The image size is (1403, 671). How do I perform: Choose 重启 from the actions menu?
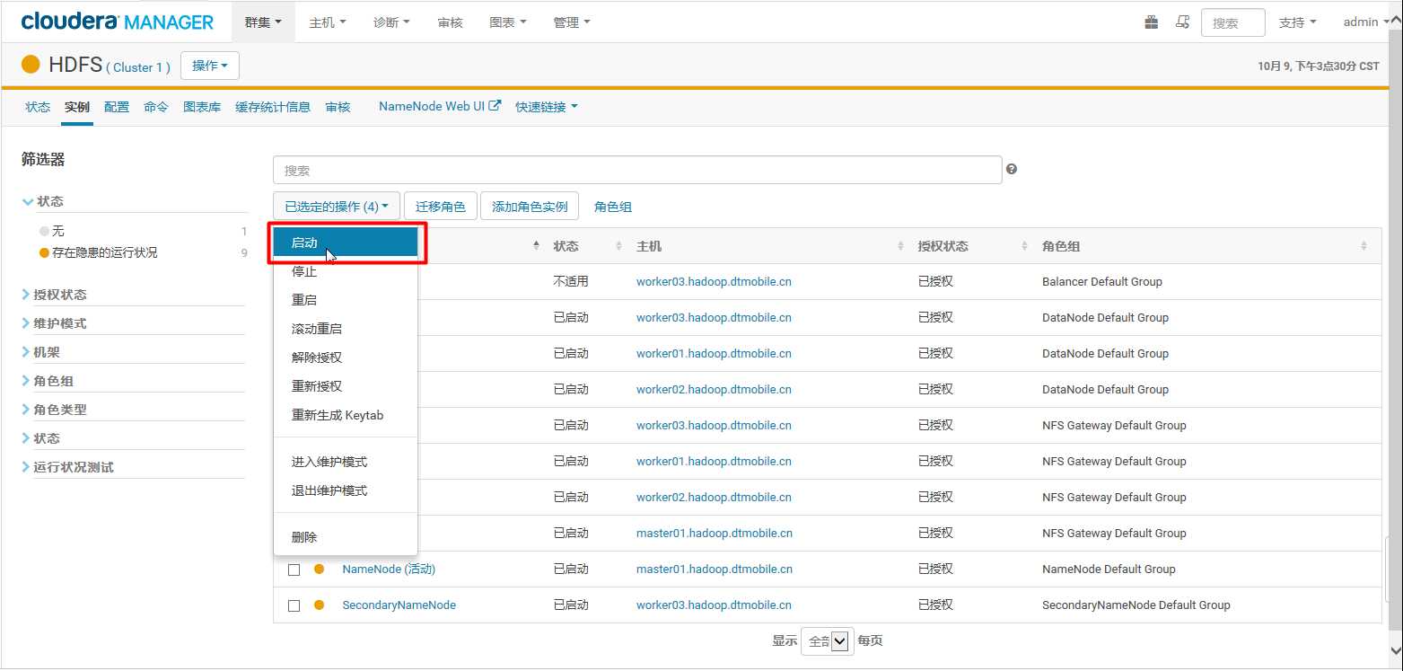pos(346,300)
